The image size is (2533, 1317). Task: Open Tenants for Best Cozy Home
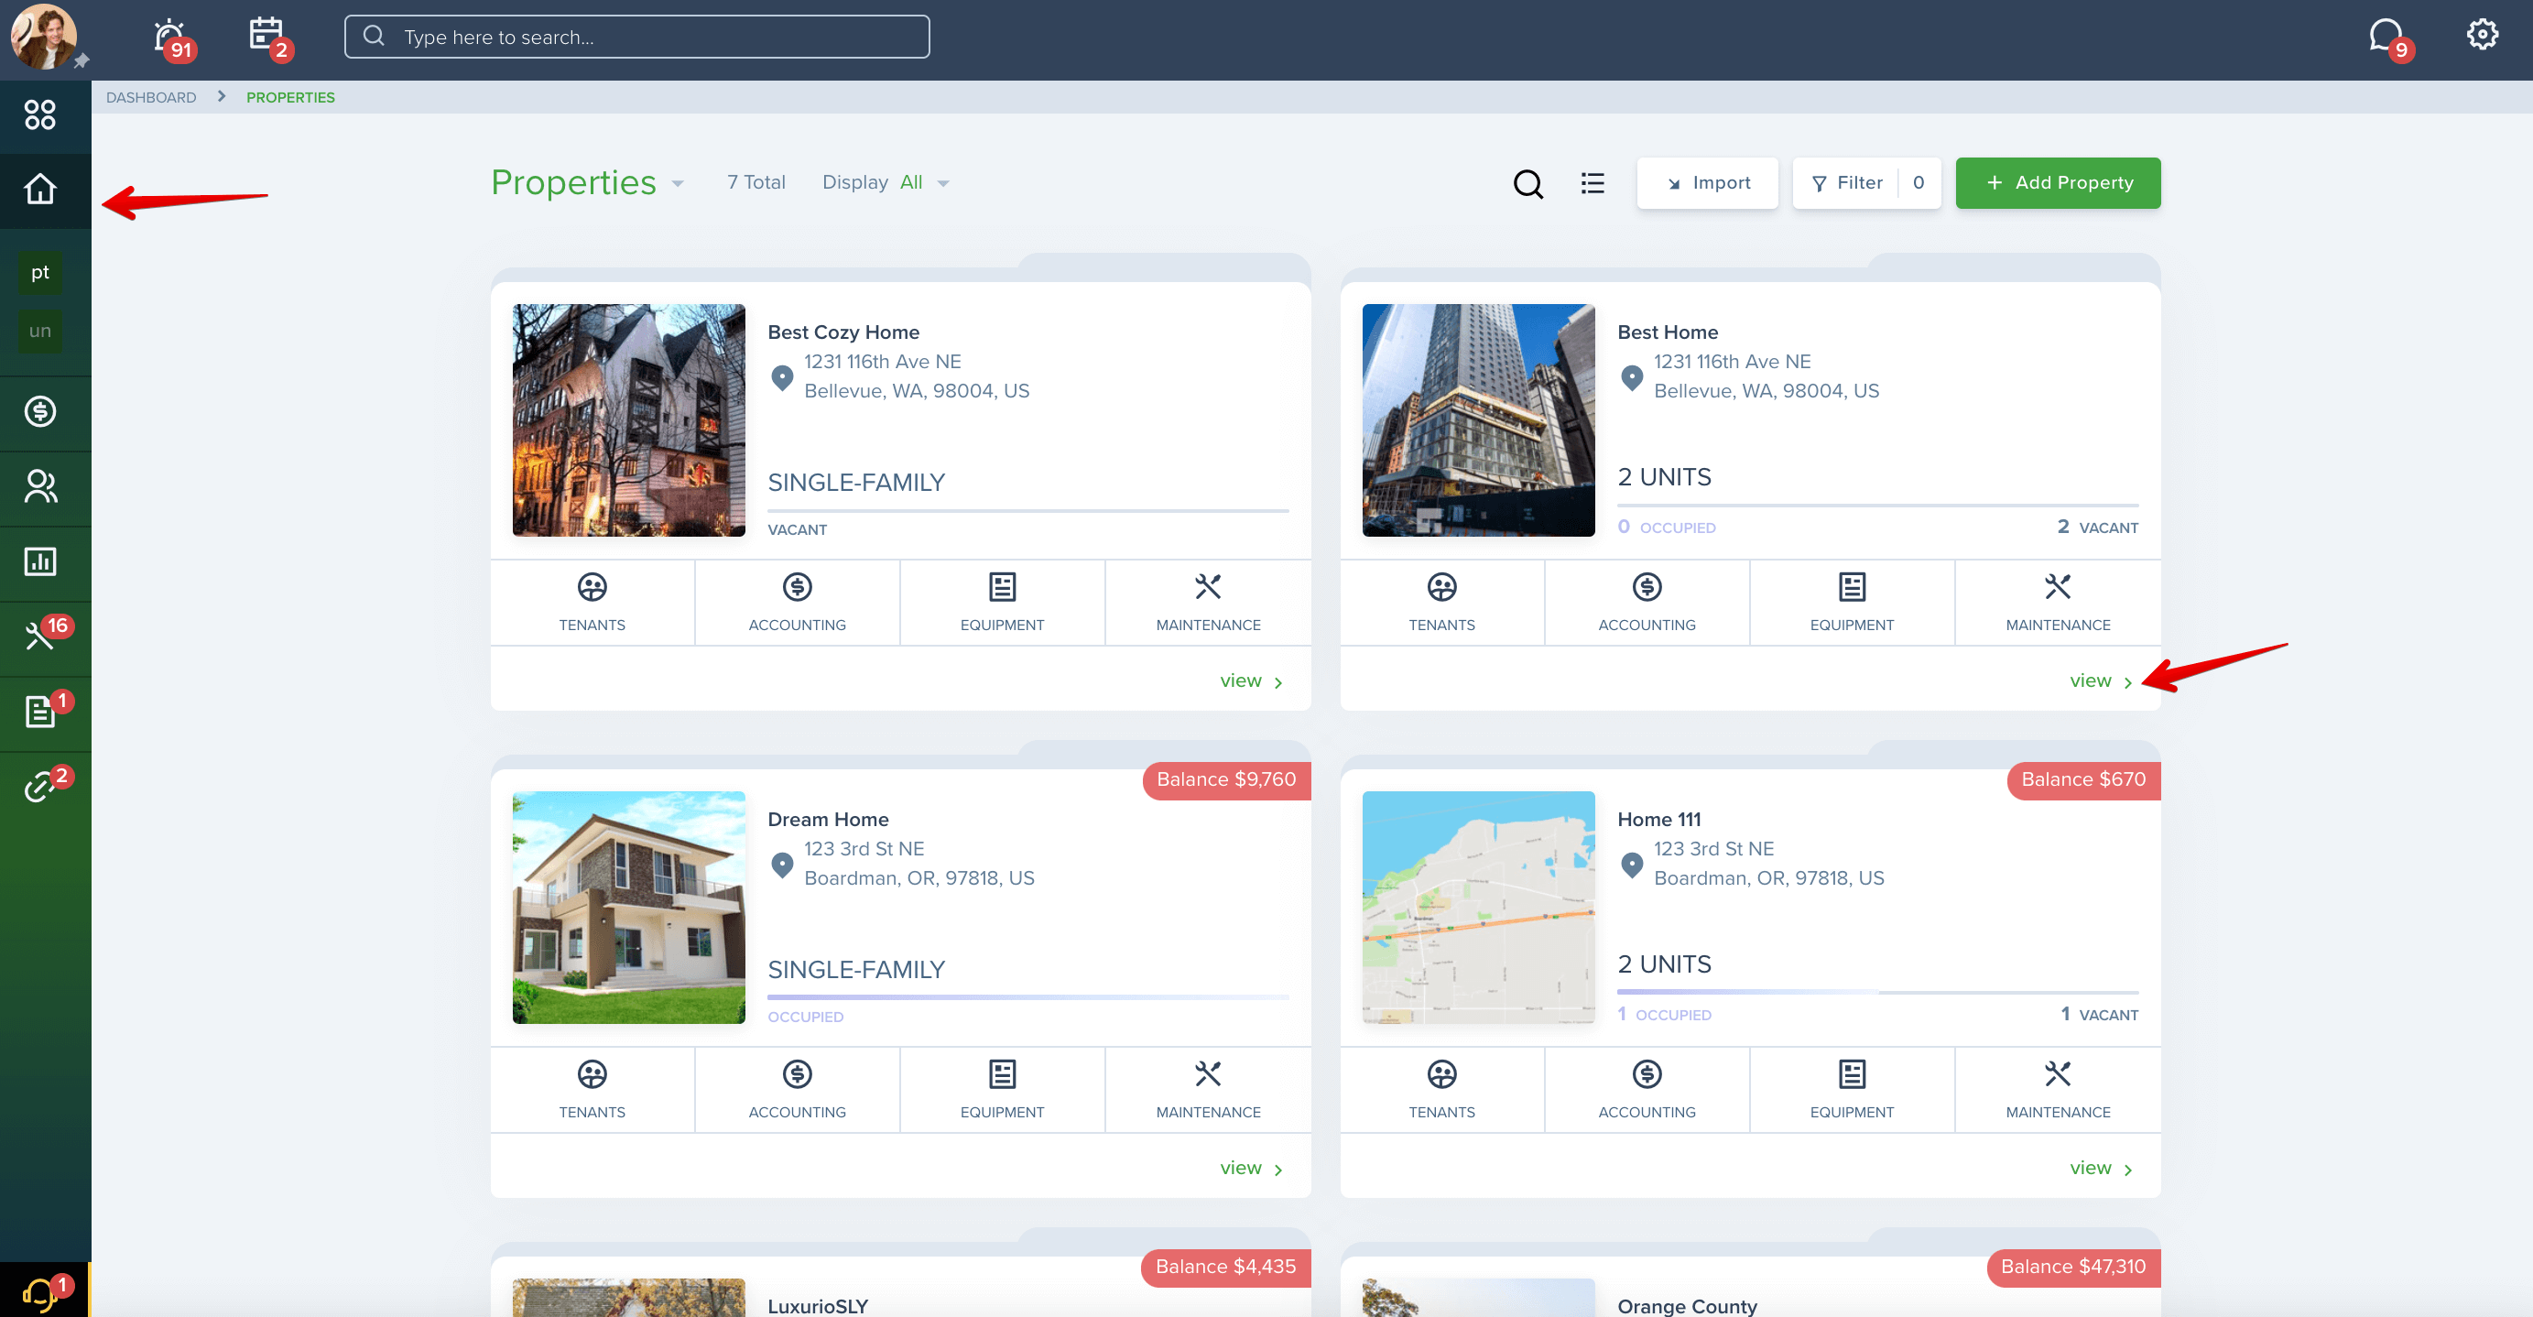tap(592, 603)
